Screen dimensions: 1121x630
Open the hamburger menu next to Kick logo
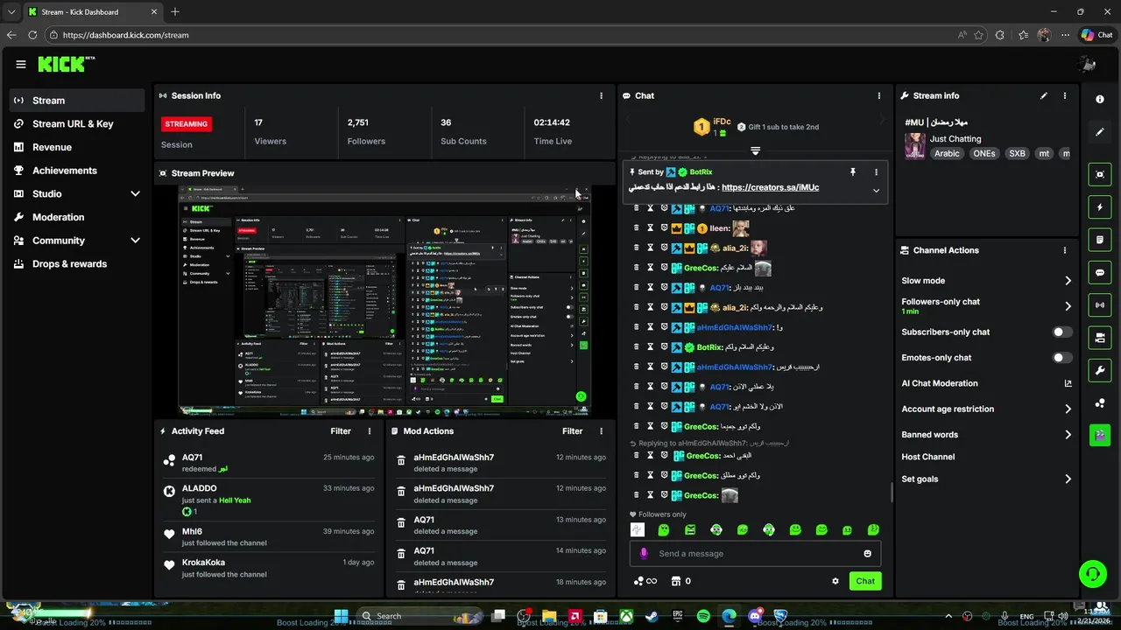[21, 64]
